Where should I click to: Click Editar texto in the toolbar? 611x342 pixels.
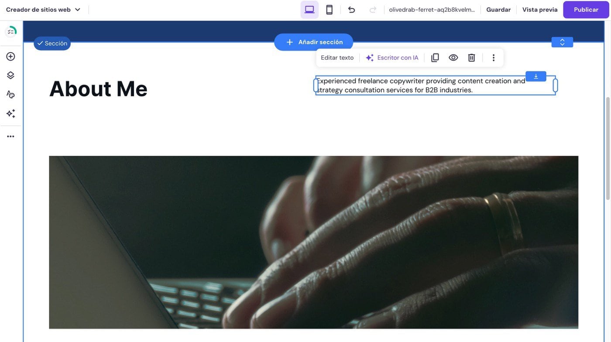337,58
